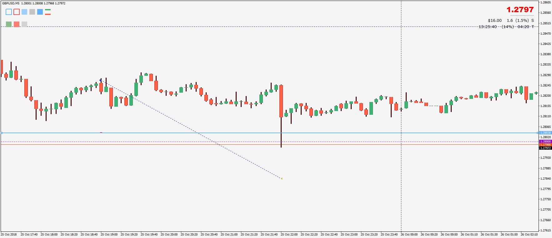
Task: Click the 13:25:40 time label
Action: pyautogui.click(x=488, y=27)
